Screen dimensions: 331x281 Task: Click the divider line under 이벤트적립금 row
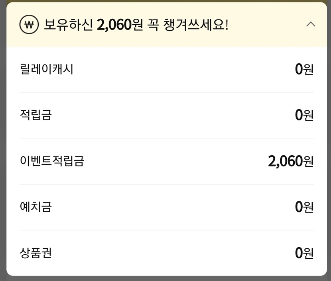166,184
